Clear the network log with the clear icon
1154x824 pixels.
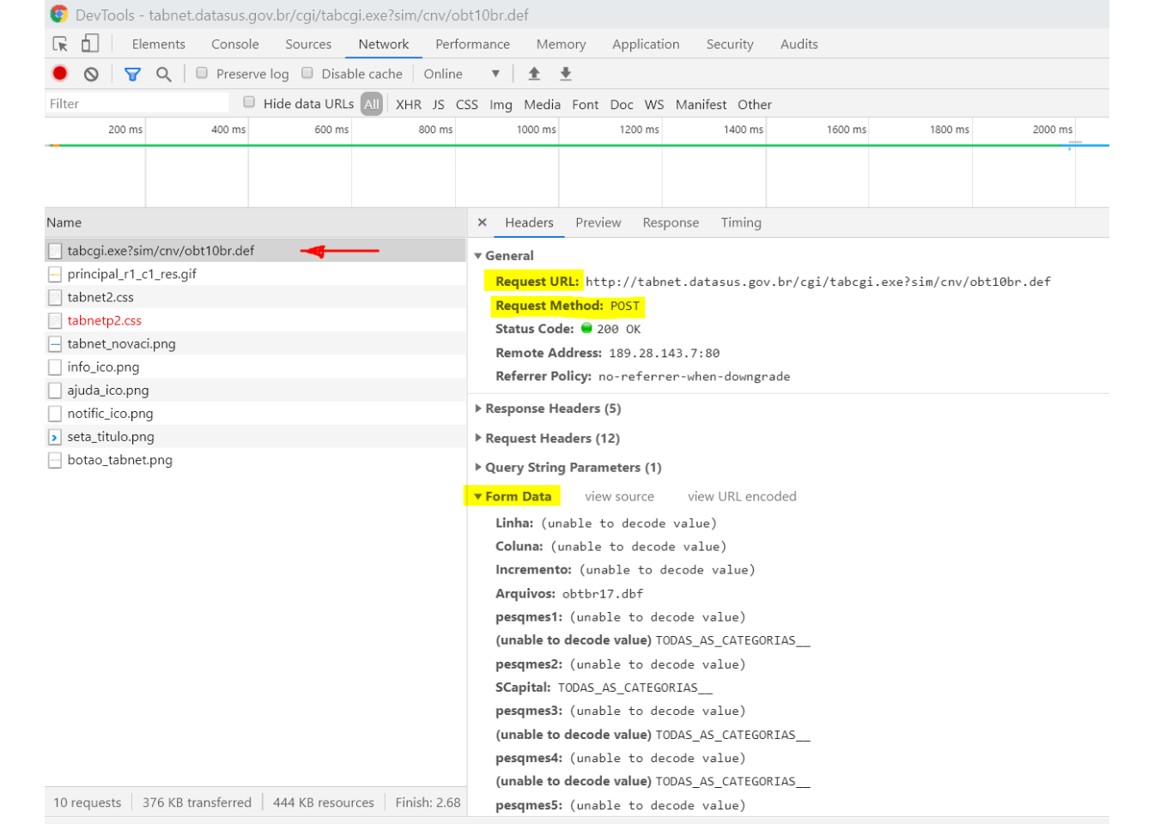pyautogui.click(x=91, y=74)
